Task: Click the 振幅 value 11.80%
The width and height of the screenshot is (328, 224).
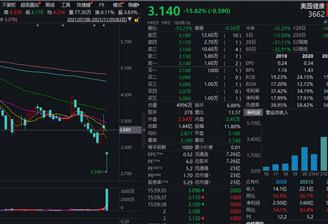Action: 232,127
